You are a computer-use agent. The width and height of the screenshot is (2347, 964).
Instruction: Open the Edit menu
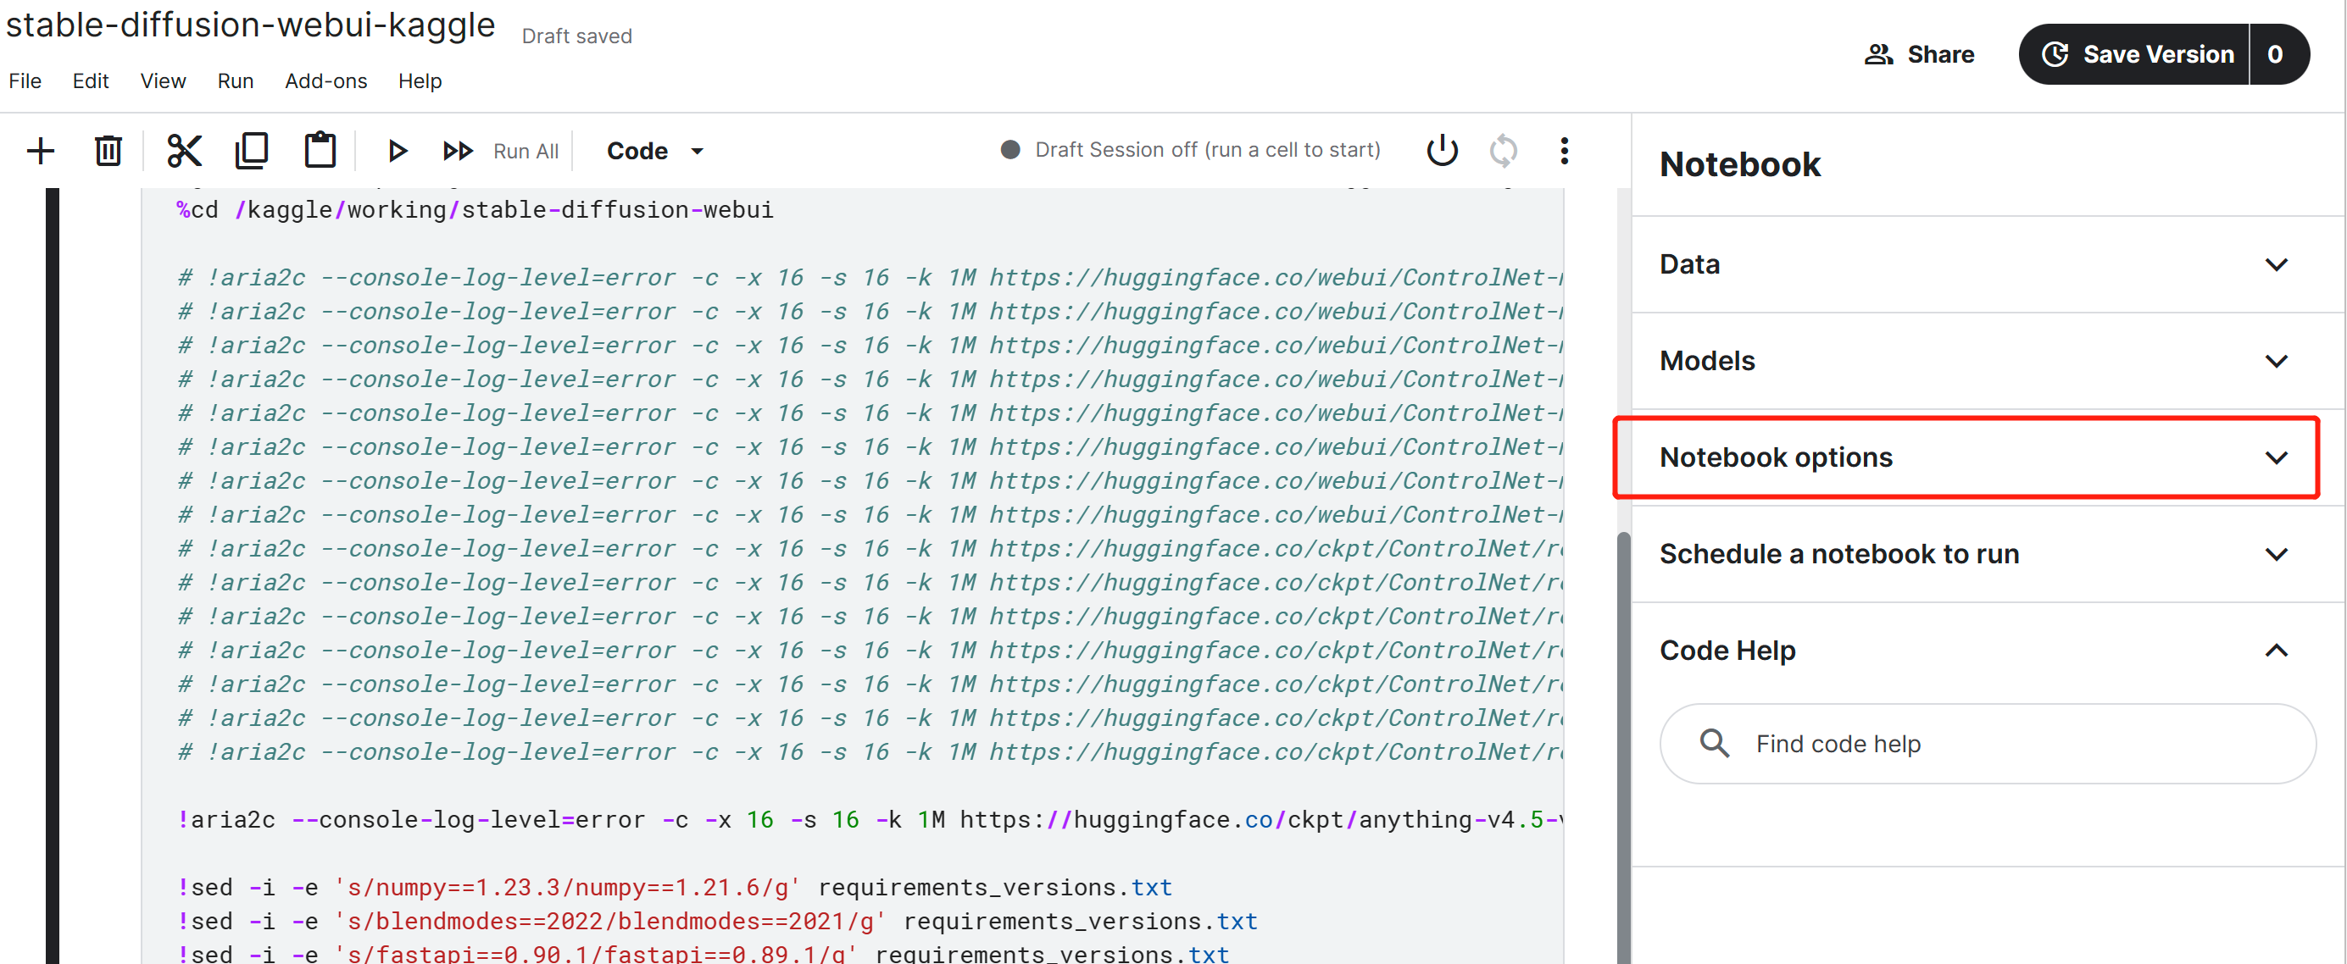coord(90,81)
